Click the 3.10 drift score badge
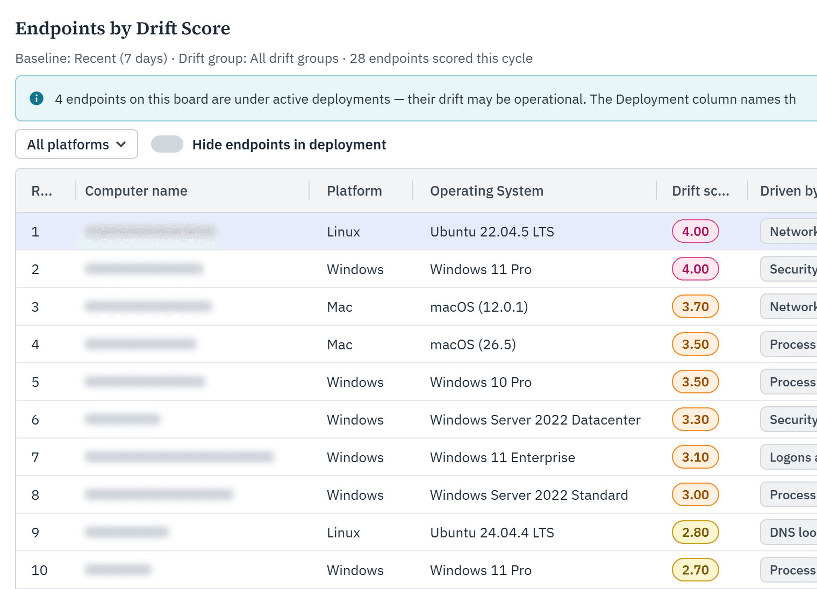Screen dimensions: 817x589 pyautogui.click(x=696, y=457)
